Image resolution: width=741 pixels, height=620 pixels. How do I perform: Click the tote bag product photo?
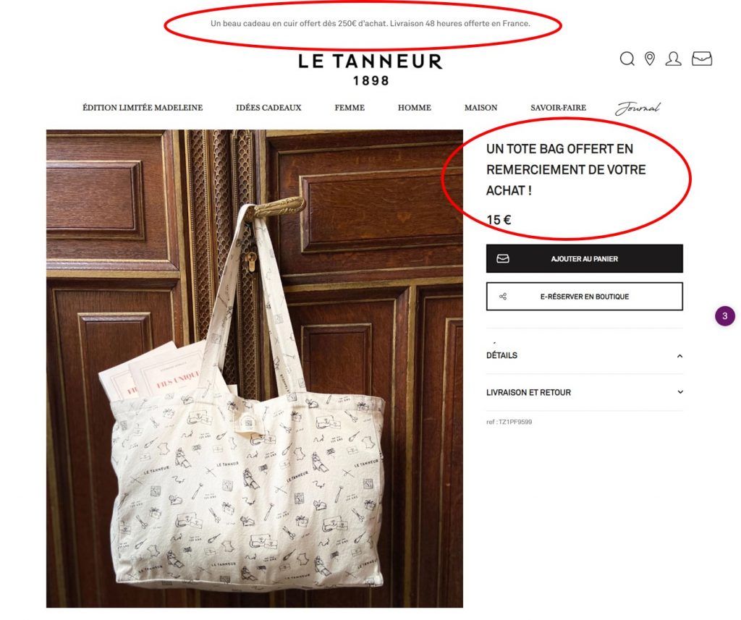(x=255, y=368)
